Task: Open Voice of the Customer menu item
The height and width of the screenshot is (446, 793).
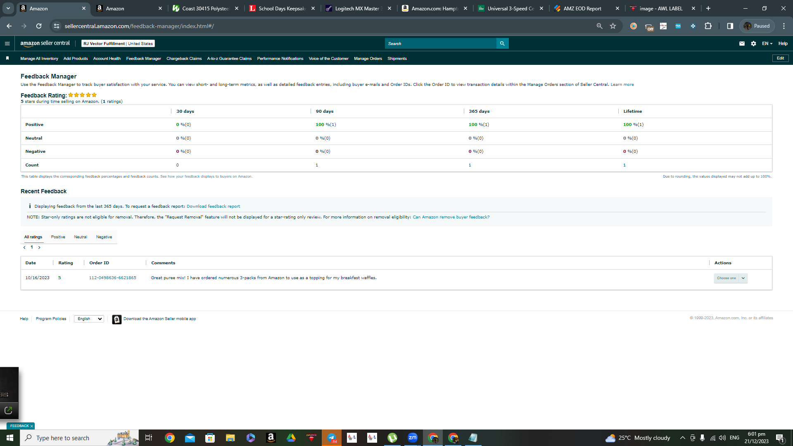Action: 329,58
